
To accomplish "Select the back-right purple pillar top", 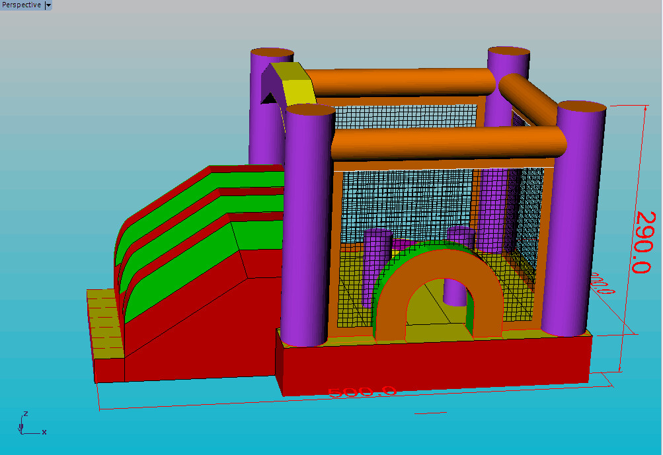I will 508,52.
